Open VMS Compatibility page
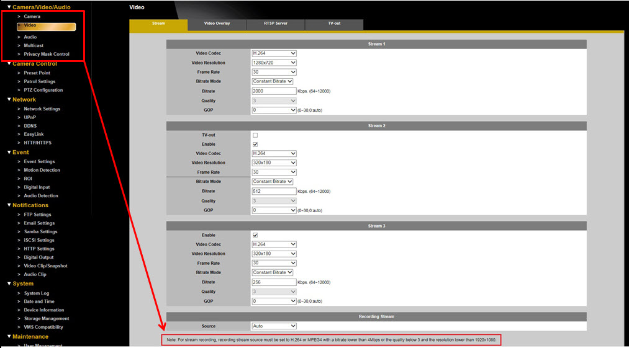Viewport: 629px width, 348px height. (43, 327)
